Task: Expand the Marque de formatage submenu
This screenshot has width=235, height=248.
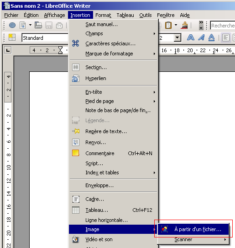Action: click(x=114, y=54)
